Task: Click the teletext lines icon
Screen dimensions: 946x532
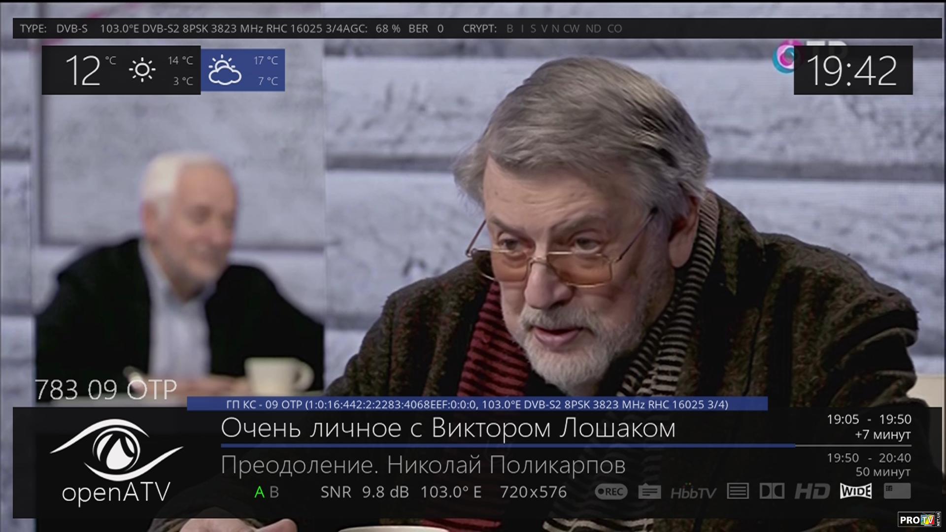Action: (738, 491)
